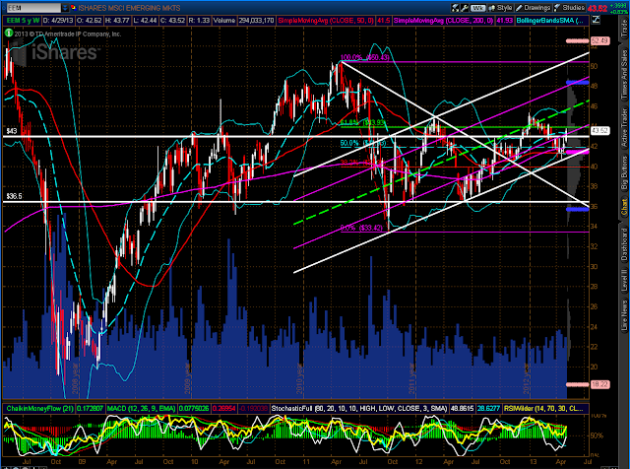630x469 pixels.
Task: Switch to the Trade side tab
Action: 624,29
